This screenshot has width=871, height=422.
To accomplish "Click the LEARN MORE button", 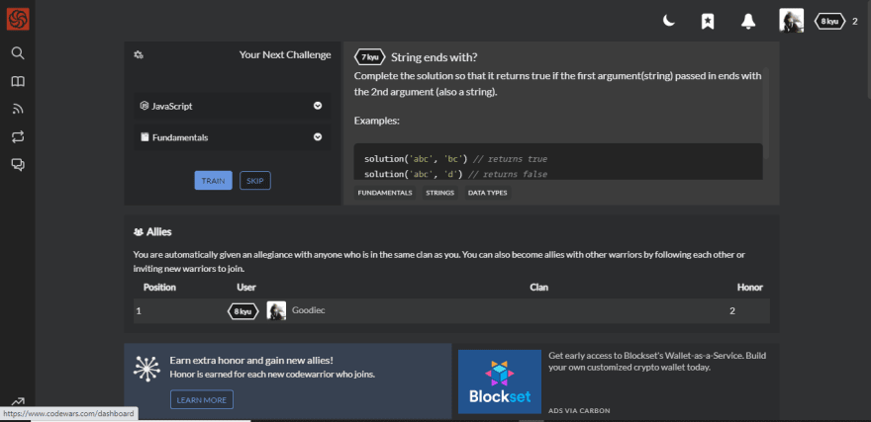I will coord(202,400).
